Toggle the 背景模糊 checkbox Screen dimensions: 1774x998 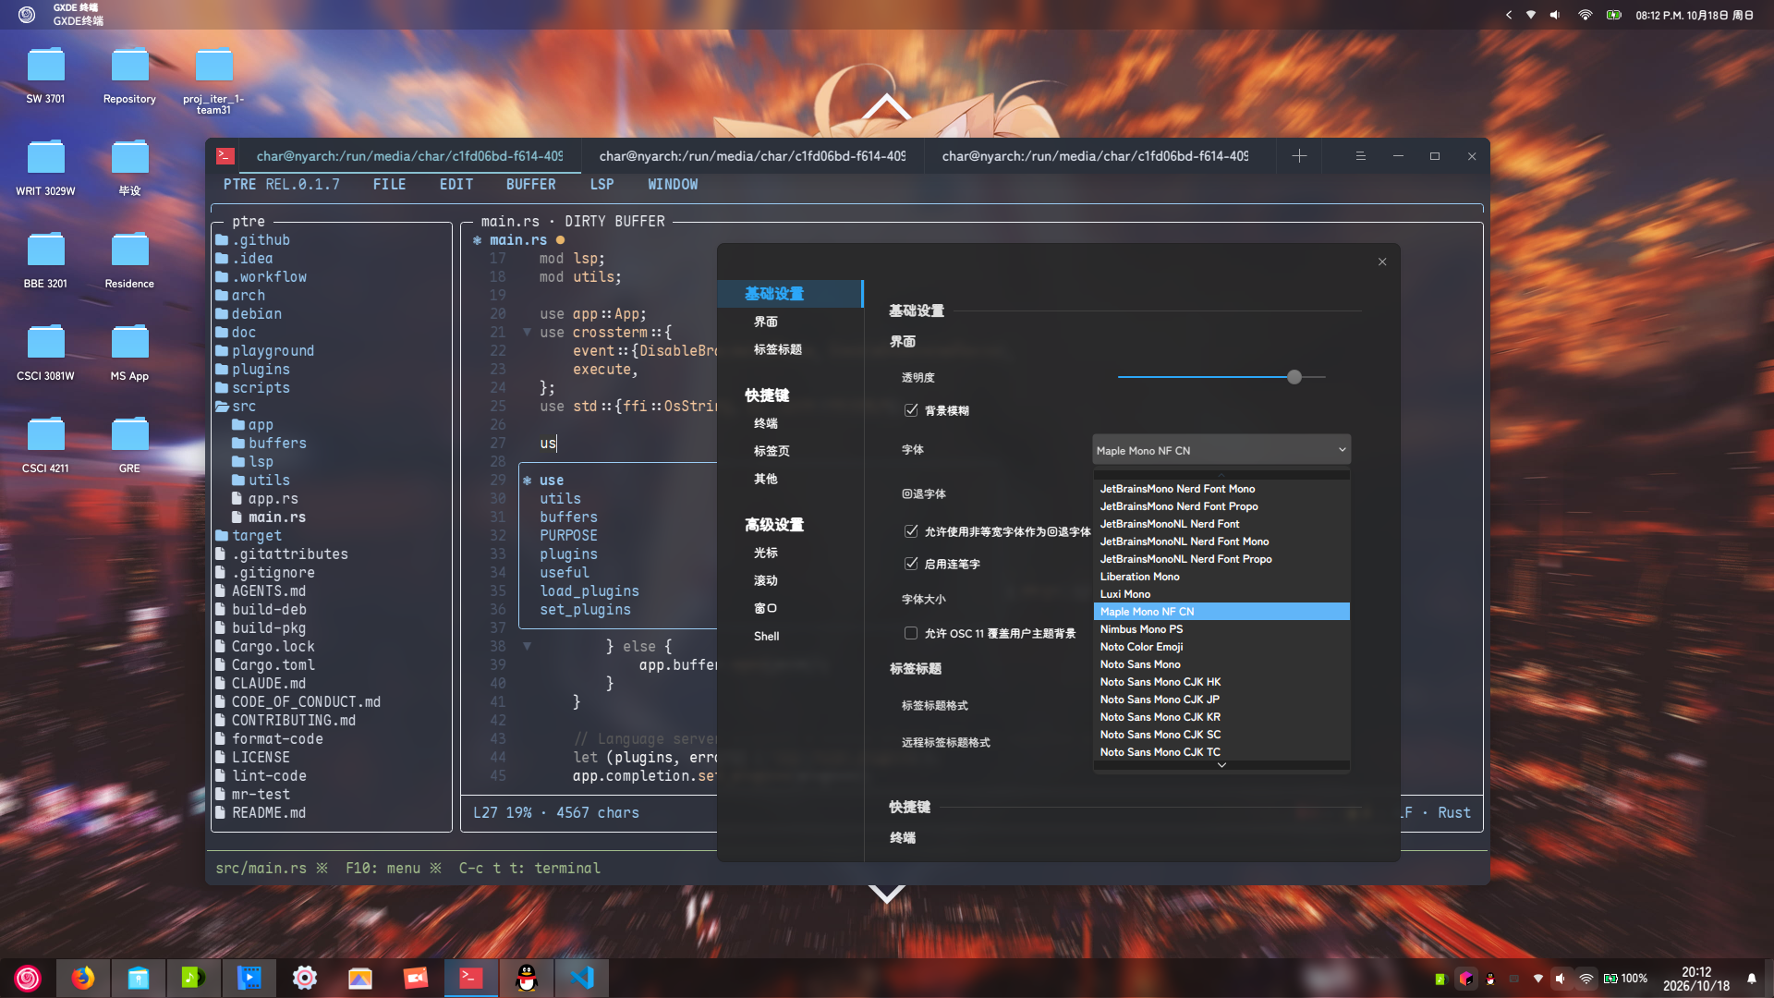(911, 410)
